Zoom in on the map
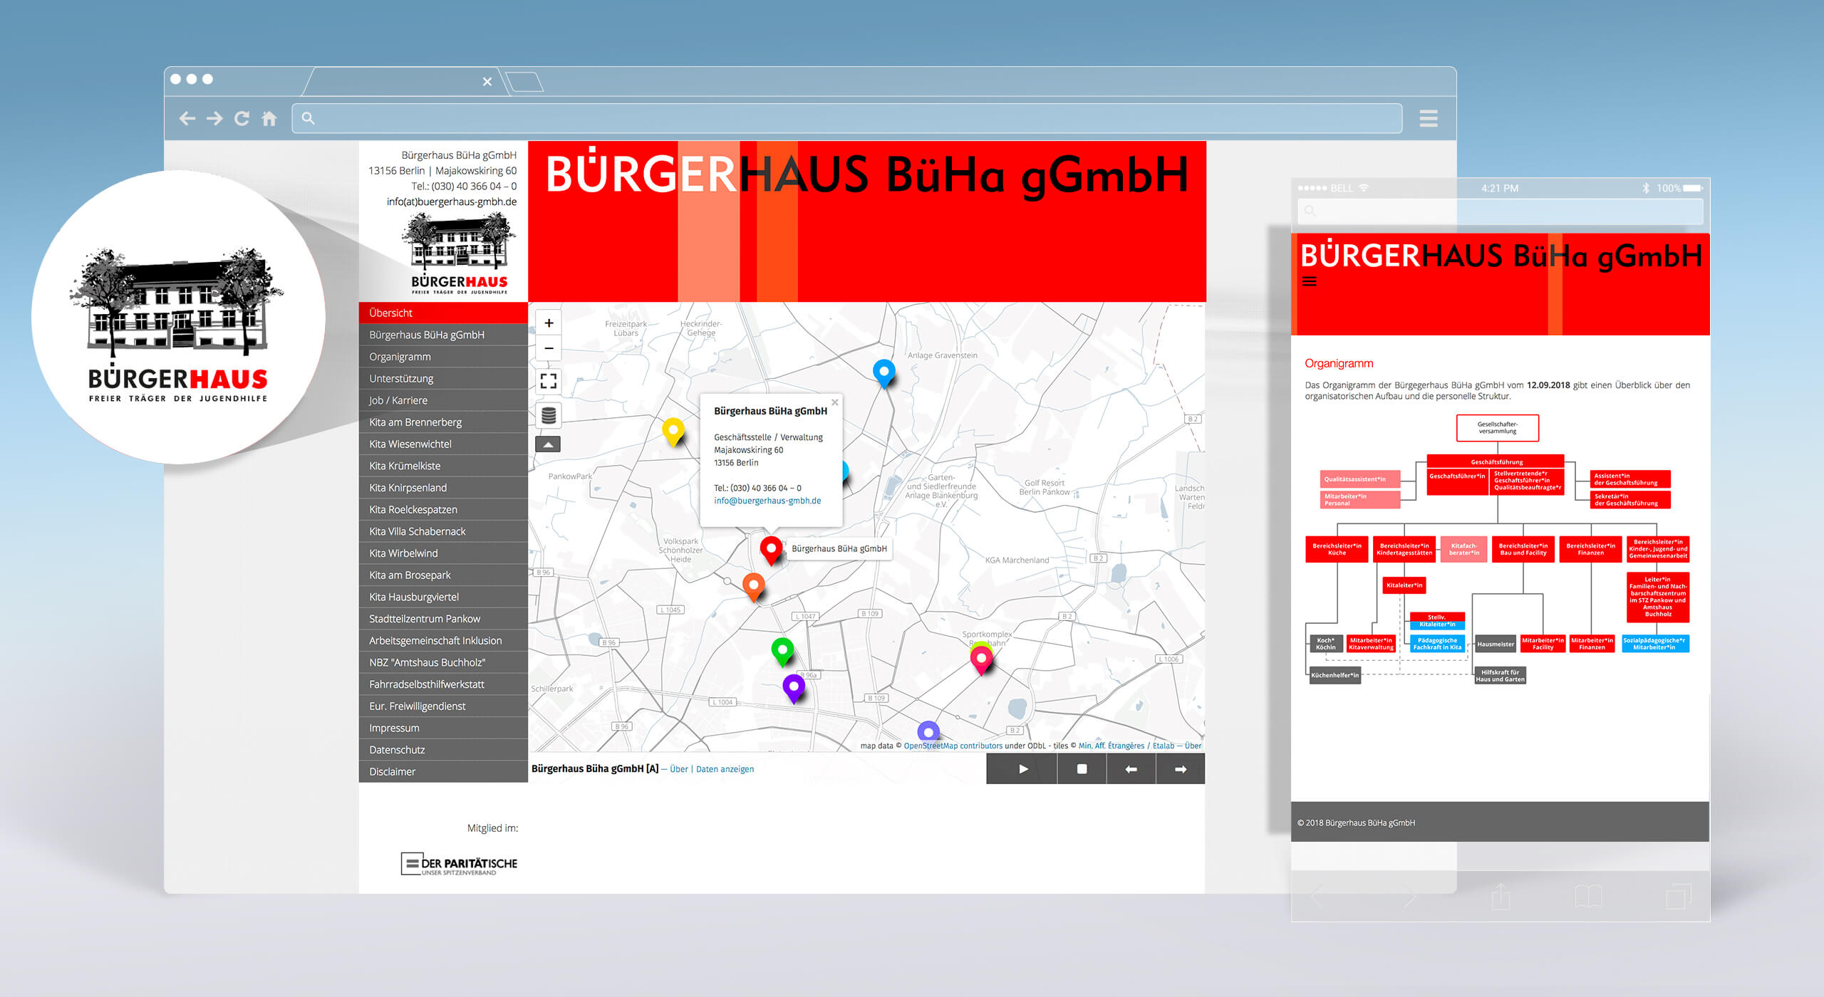1824x997 pixels. tap(549, 323)
